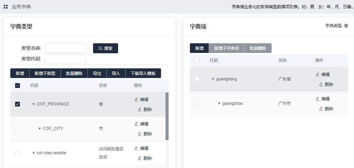Check the COF_CITY row checkbox
This screenshot has width=354, height=168.
(x=18, y=128)
